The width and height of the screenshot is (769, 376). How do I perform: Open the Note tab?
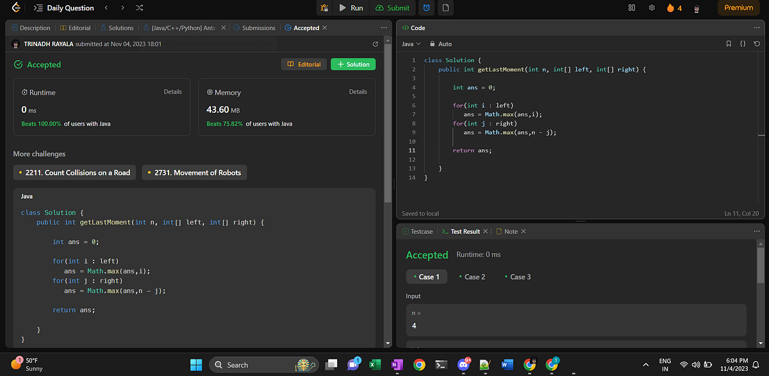click(506, 231)
